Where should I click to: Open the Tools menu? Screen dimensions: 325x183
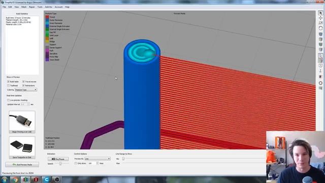[x=40, y=7]
